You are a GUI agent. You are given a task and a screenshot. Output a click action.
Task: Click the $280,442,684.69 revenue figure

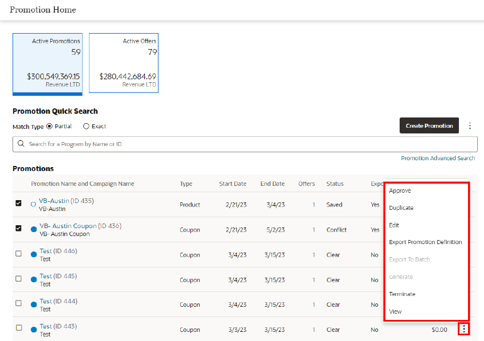128,76
